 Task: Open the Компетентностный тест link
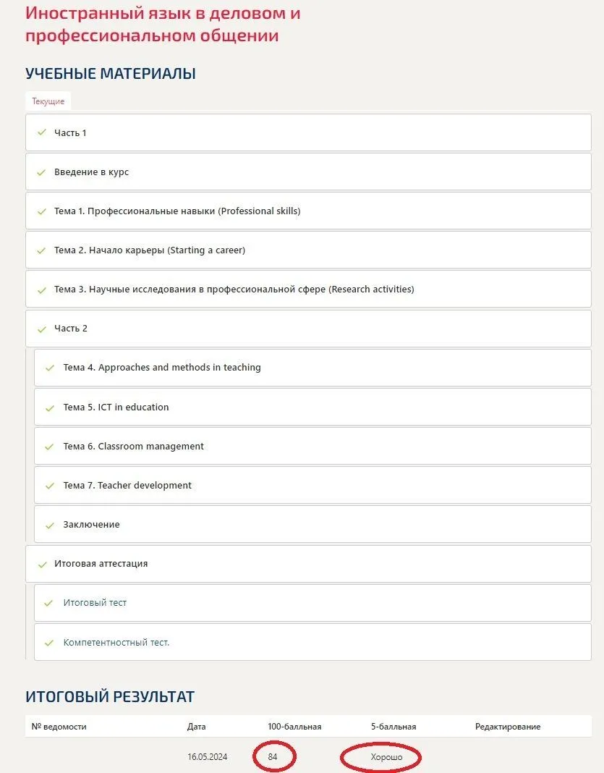click(116, 642)
